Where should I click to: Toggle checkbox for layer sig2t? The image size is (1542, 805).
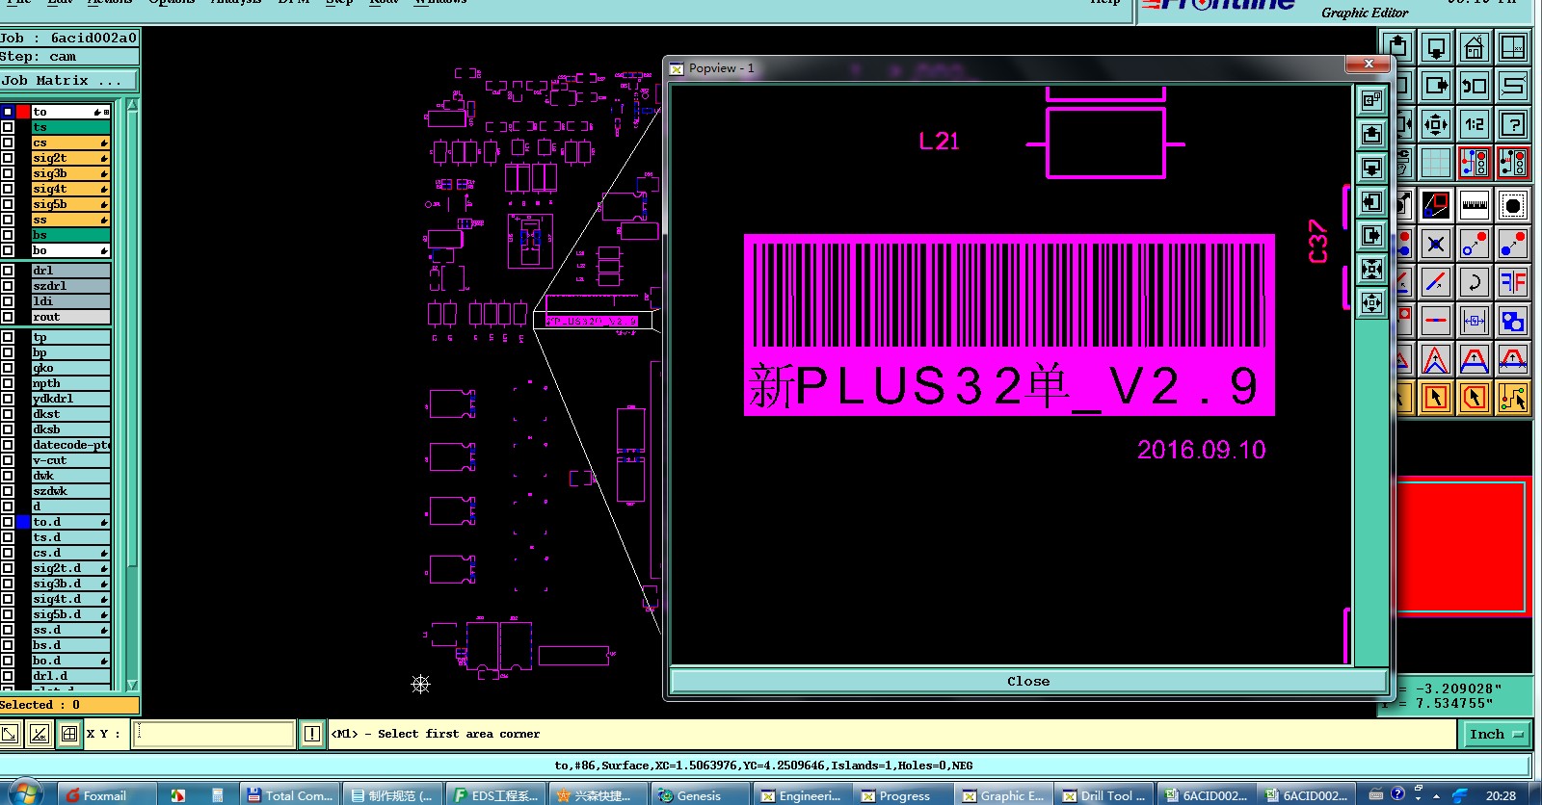(8, 158)
